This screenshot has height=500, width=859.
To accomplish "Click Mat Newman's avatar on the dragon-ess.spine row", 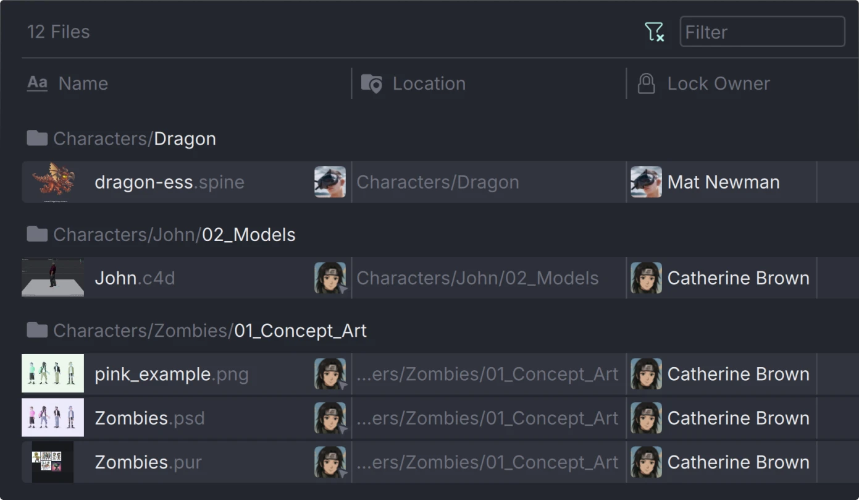I will pyautogui.click(x=645, y=182).
